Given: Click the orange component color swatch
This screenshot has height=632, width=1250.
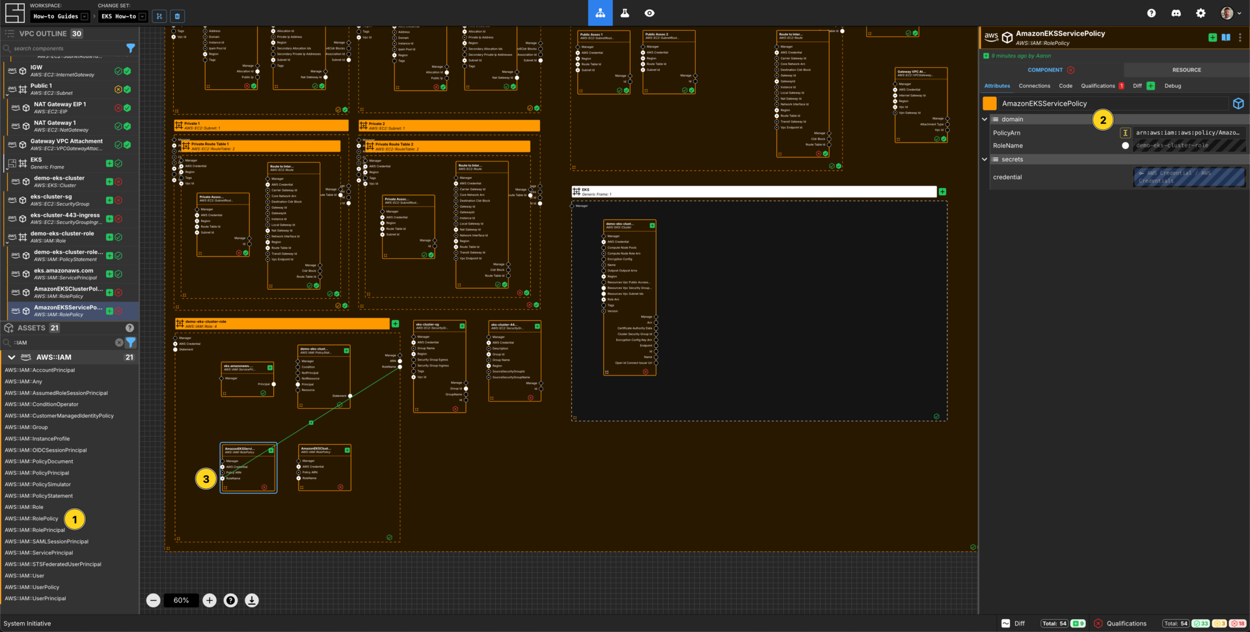Looking at the screenshot, I should (990, 103).
